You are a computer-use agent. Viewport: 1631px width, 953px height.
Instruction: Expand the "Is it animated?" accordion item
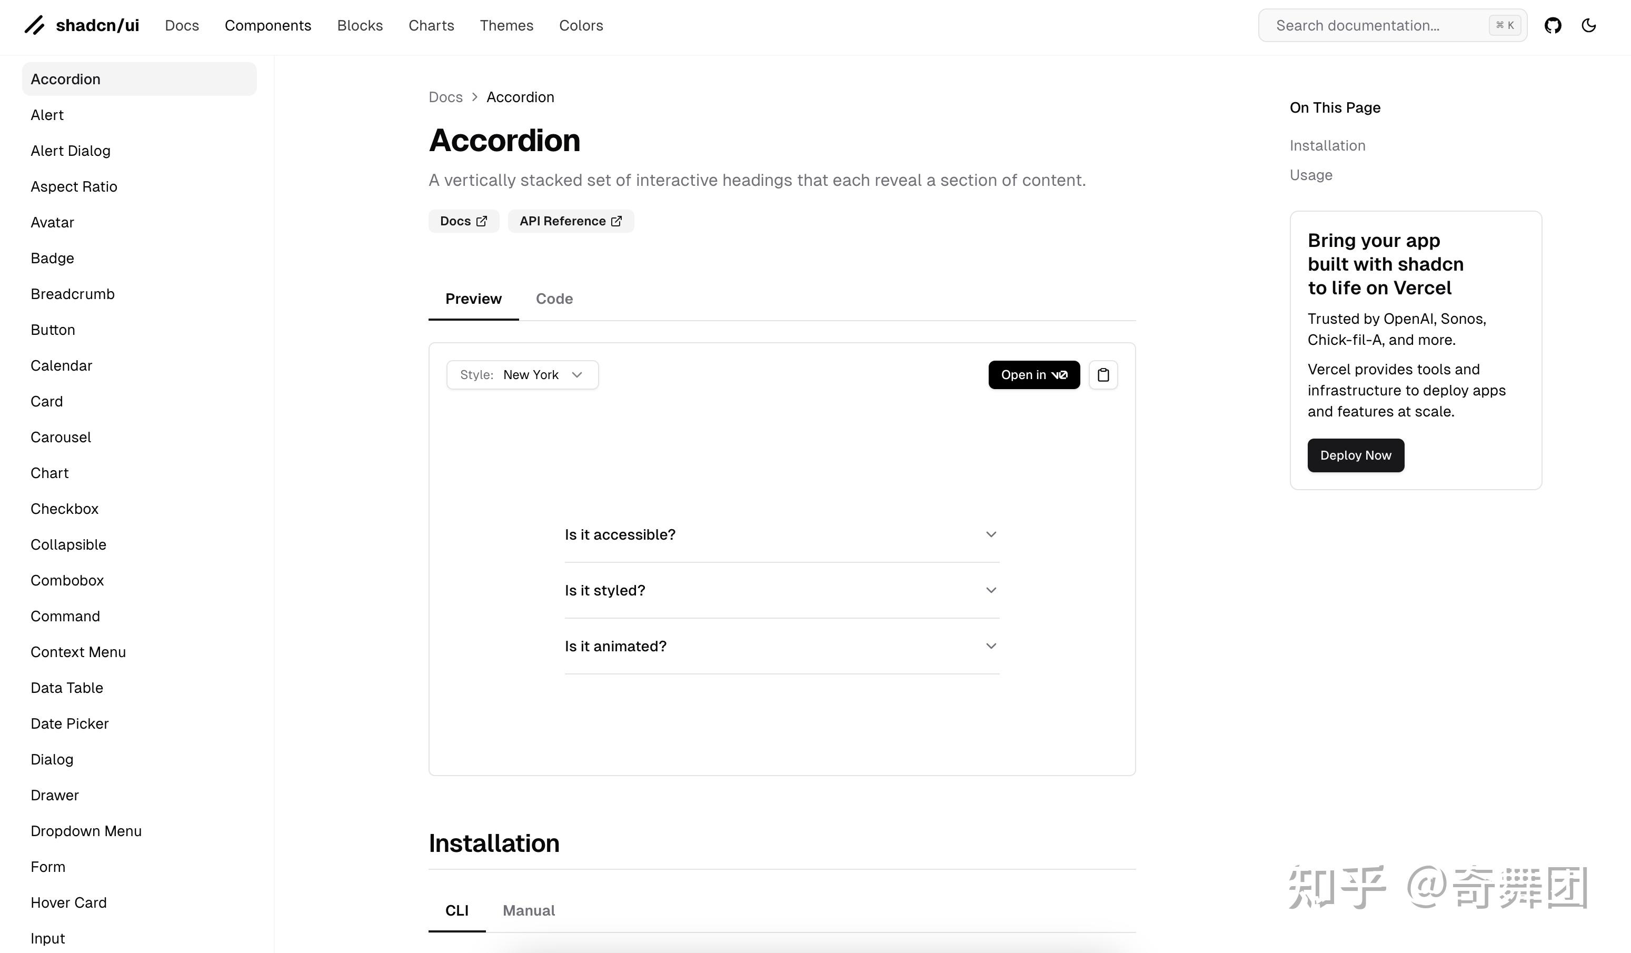click(x=781, y=646)
